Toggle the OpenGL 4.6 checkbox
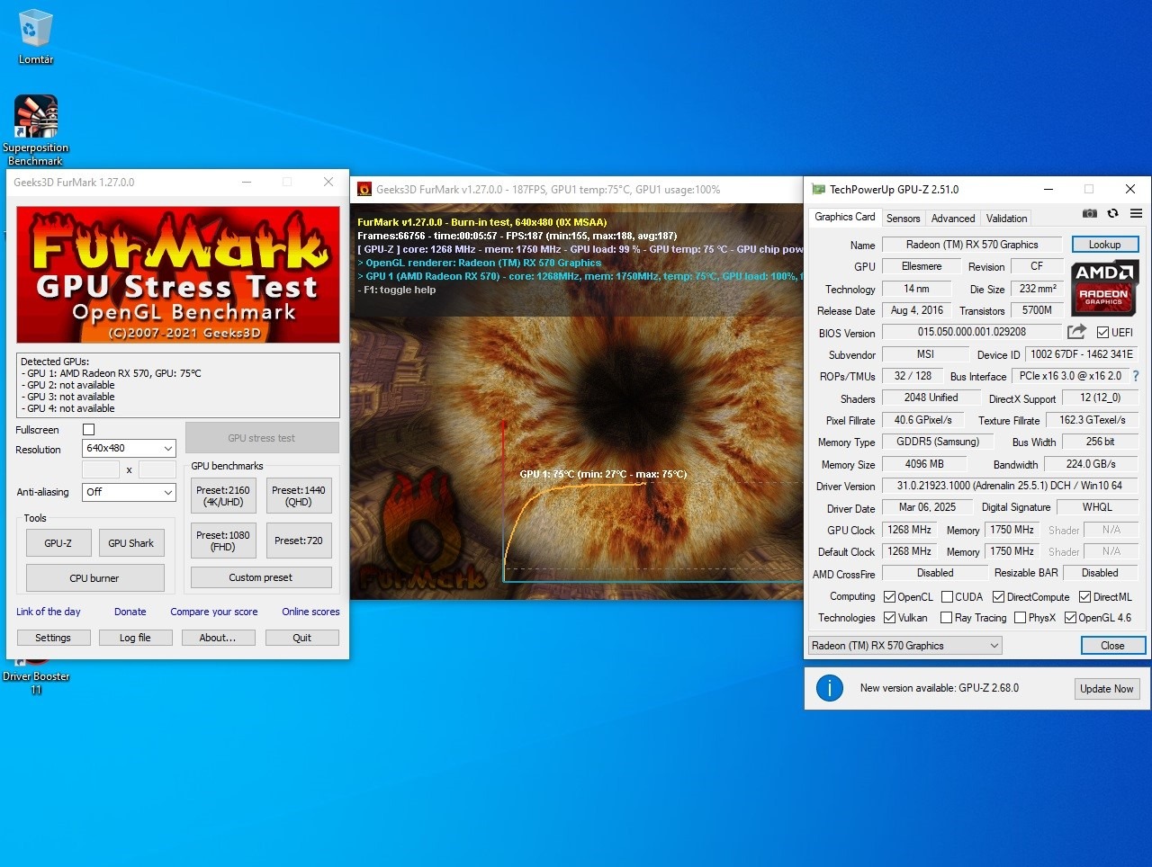This screenshot has height=867, width=1152. coord(1070,618)
